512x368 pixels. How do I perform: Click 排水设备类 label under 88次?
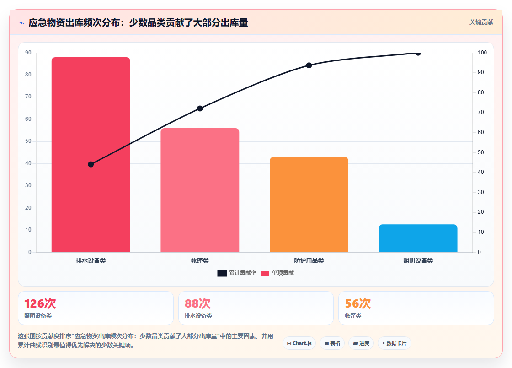pos(198,316)
